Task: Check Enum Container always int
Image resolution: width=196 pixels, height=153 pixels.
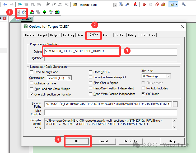Action: click(90, 77)
